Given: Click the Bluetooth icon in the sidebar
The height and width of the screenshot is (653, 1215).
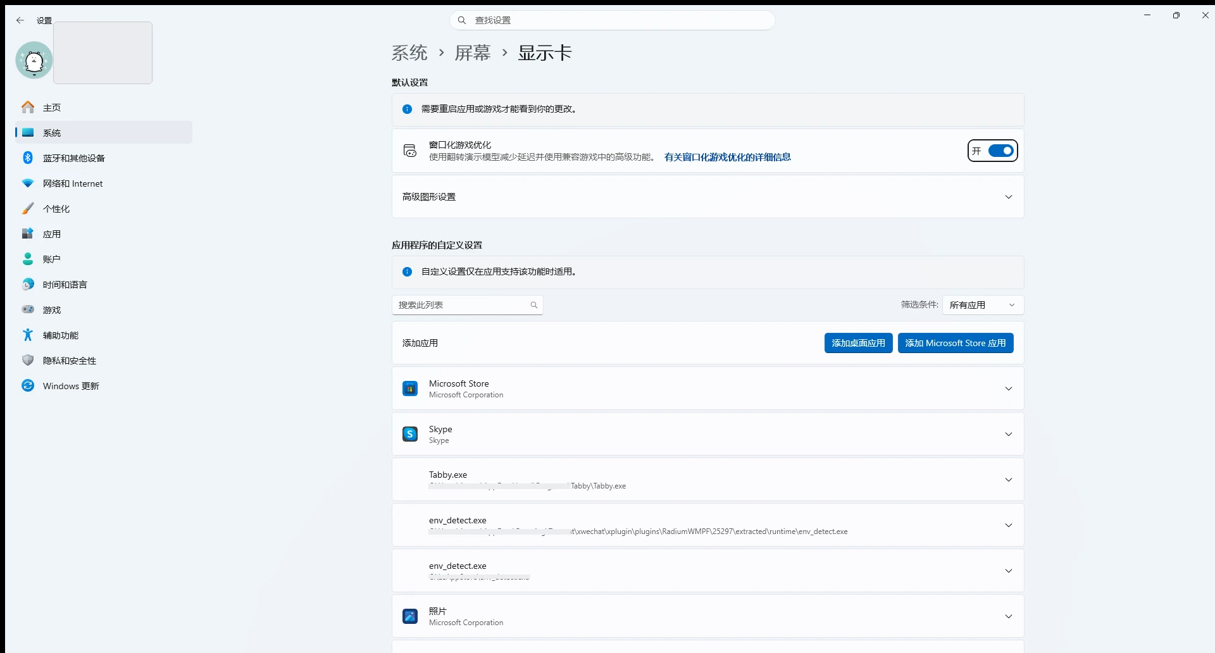Looking at the screenshot, I should [x=28, y=158].
